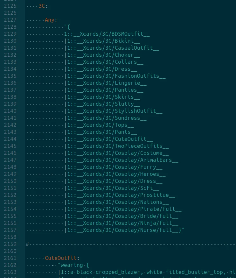Click line number 2157 in gutter
236x278 pixels.
coord(10,230)
